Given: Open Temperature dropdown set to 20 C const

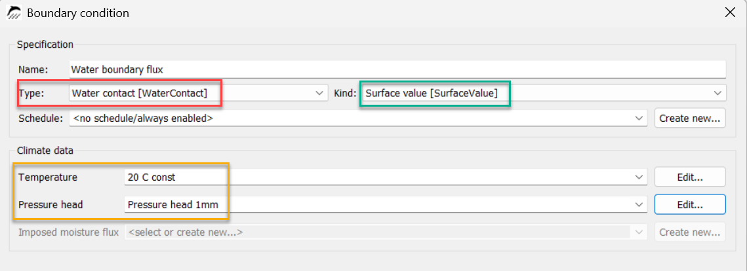Looking at the screenshot, I should tap(386, 177).
